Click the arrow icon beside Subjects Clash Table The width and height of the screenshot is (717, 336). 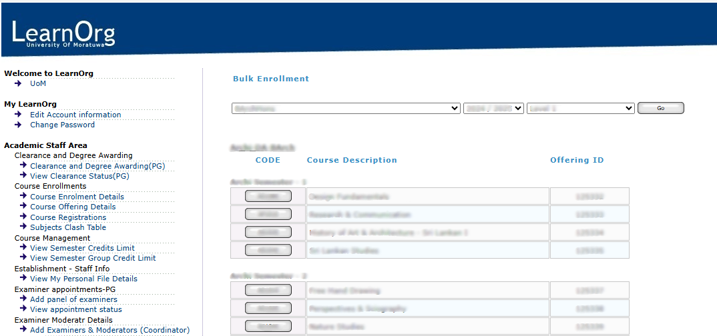pyautogui.click(x=24, y=227)
